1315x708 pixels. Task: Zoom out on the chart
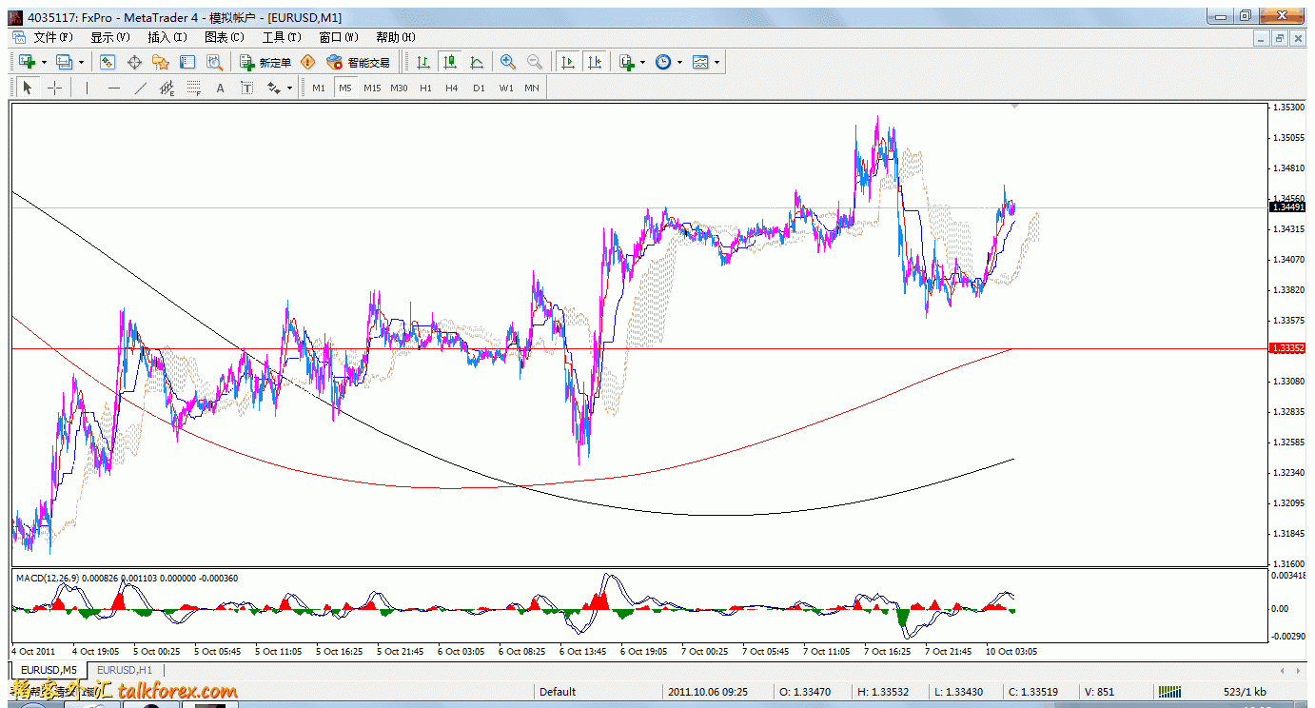pos(535,62)
